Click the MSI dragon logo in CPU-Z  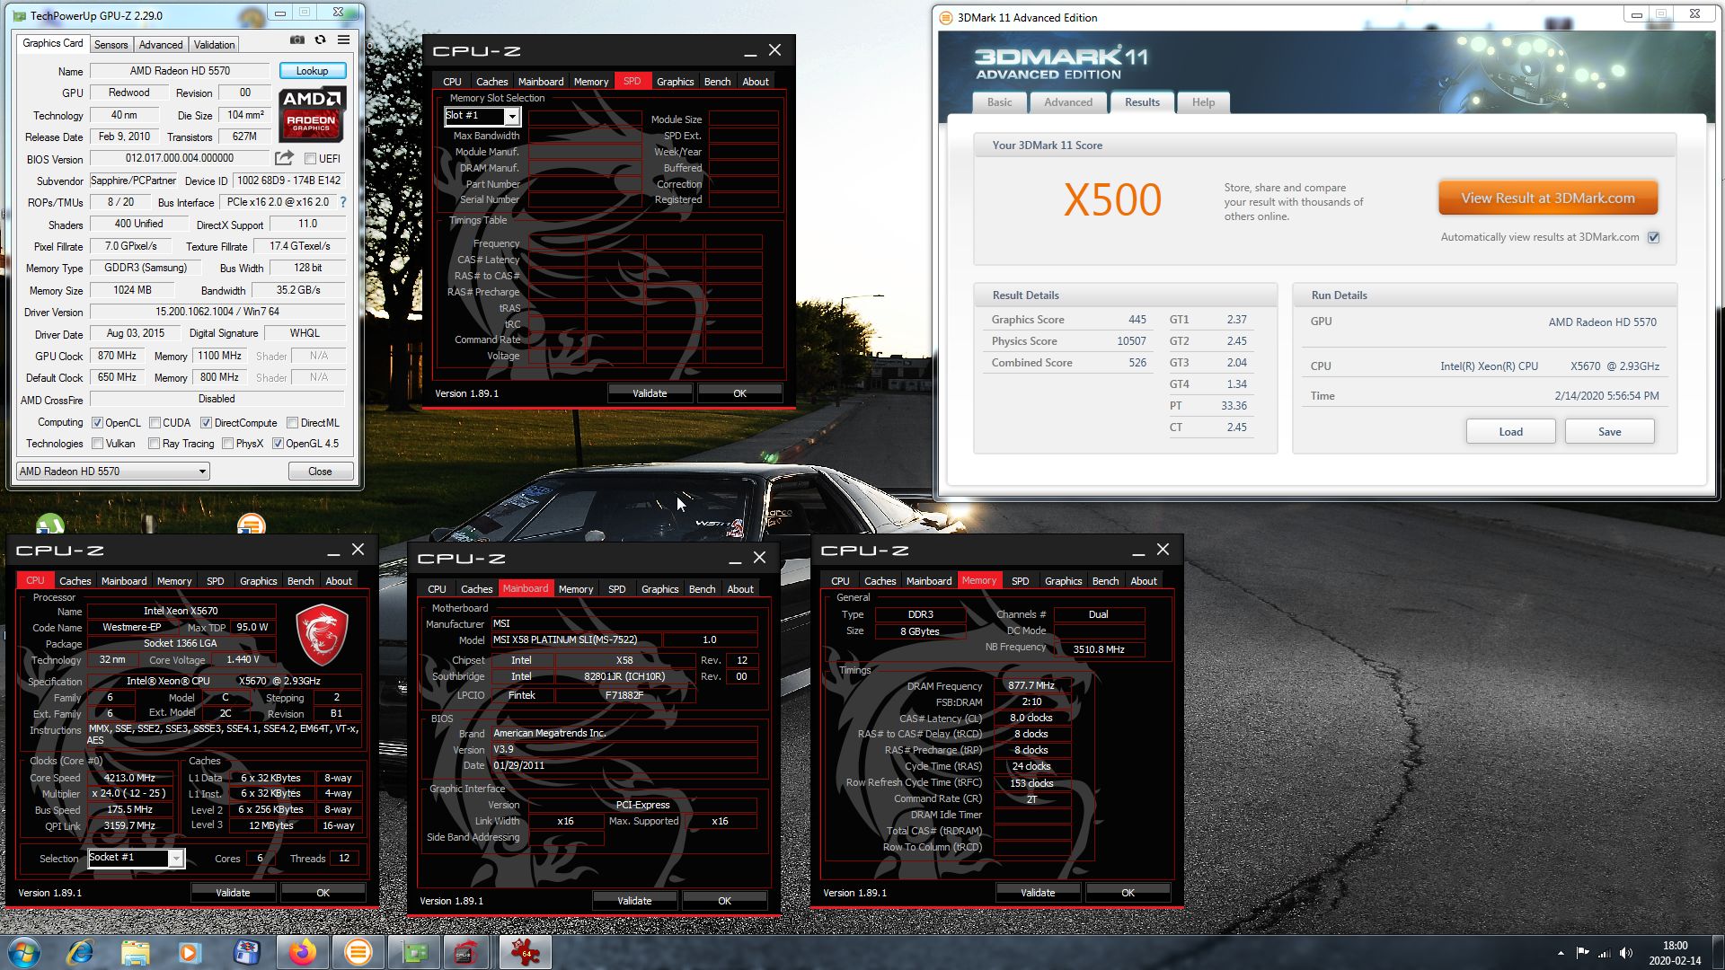322,634
